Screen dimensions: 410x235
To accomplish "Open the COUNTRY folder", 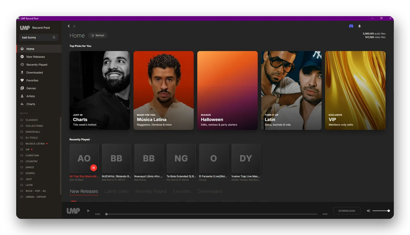I will pos(32,161).
